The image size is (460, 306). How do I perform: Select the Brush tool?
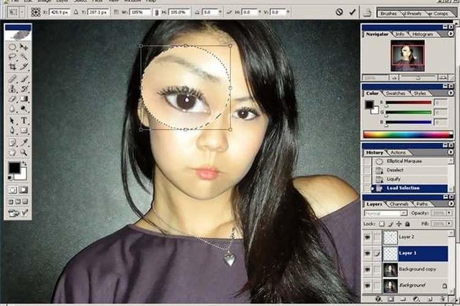point(24,78)
